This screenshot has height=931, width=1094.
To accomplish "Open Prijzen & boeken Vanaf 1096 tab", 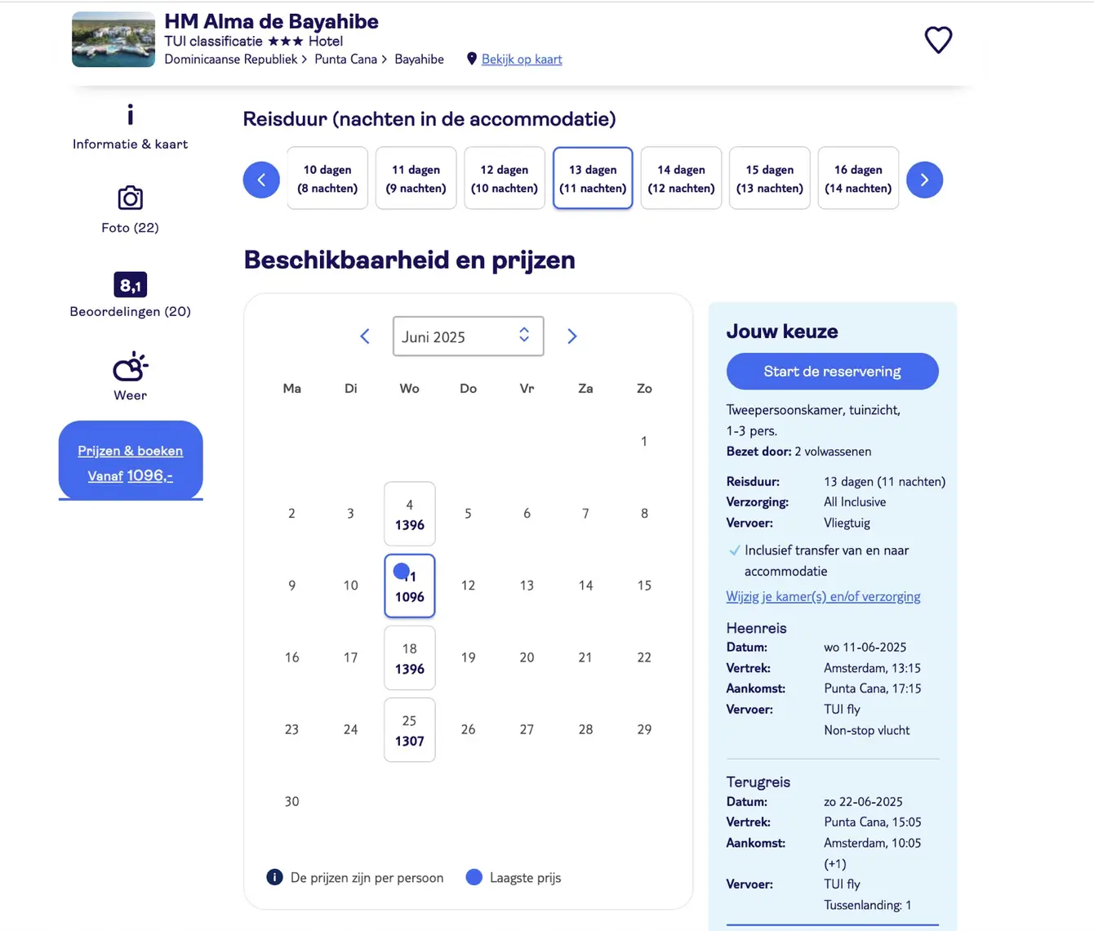I will 131,461.
